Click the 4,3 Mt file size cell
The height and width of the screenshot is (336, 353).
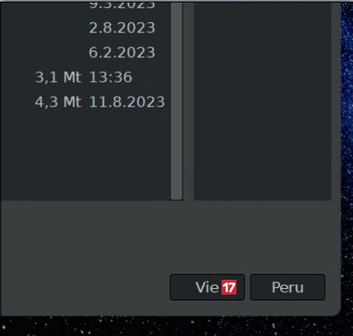pos(58,102)
